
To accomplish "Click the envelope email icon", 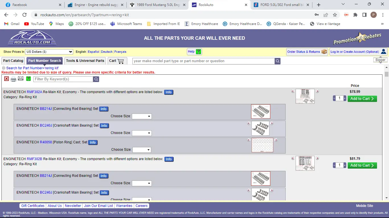I will 21,79.
